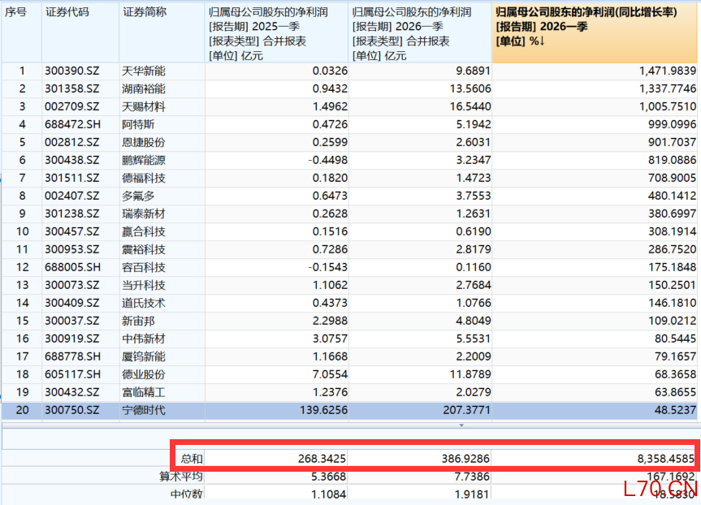The width and height of the screenshot is (701, 505).
Task: Click the 2025一季 net profit column header
Action: pyautogui.click(x=276, y=32)
